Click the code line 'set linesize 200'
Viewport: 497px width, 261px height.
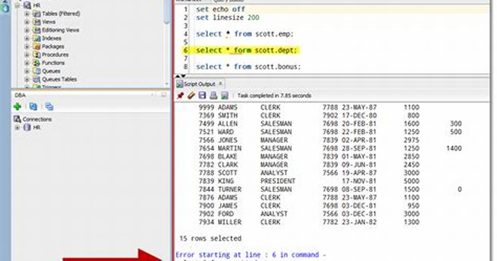point(228,17)
